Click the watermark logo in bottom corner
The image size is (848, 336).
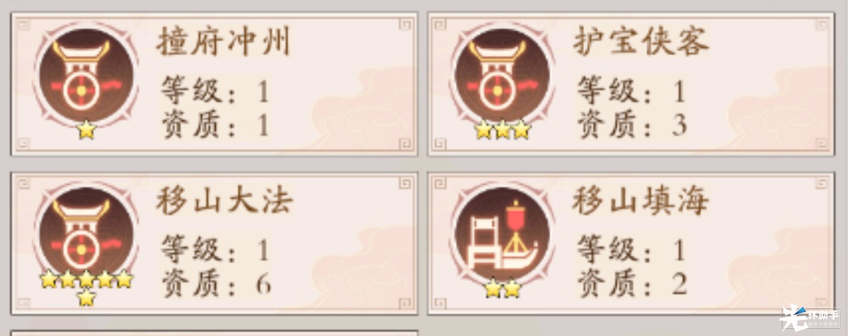pyautogui.click(x=810, y=318)
